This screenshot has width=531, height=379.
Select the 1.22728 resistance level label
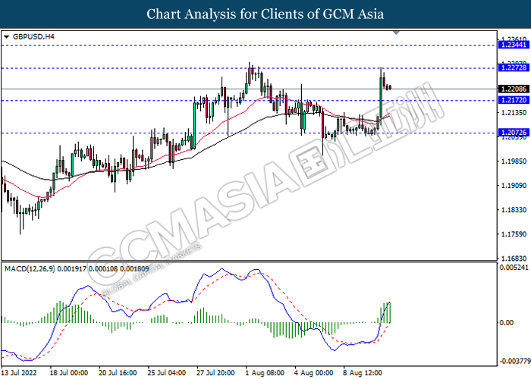tap(514, 67)
